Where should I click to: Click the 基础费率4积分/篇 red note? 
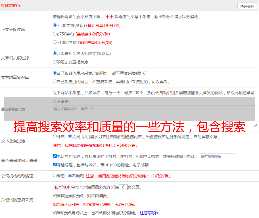click(95, 43)
